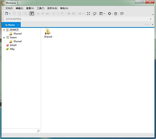The image size is (156, 139).
Task: Open the New session dropdown arrow
Action: pyautogui.click(x=10, y=14)
